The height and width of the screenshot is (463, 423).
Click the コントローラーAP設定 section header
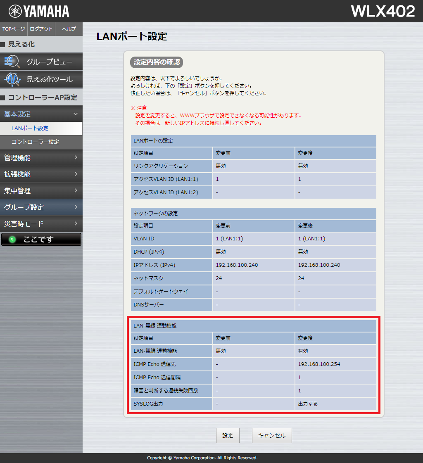pos(41,97)
